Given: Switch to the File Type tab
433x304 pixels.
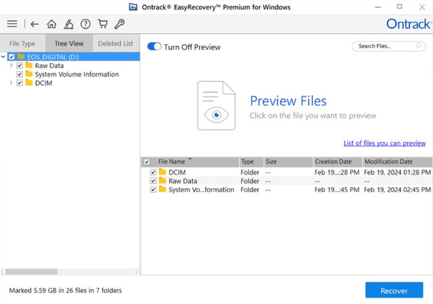Looking at the screenshot, I should click(23, 43).
